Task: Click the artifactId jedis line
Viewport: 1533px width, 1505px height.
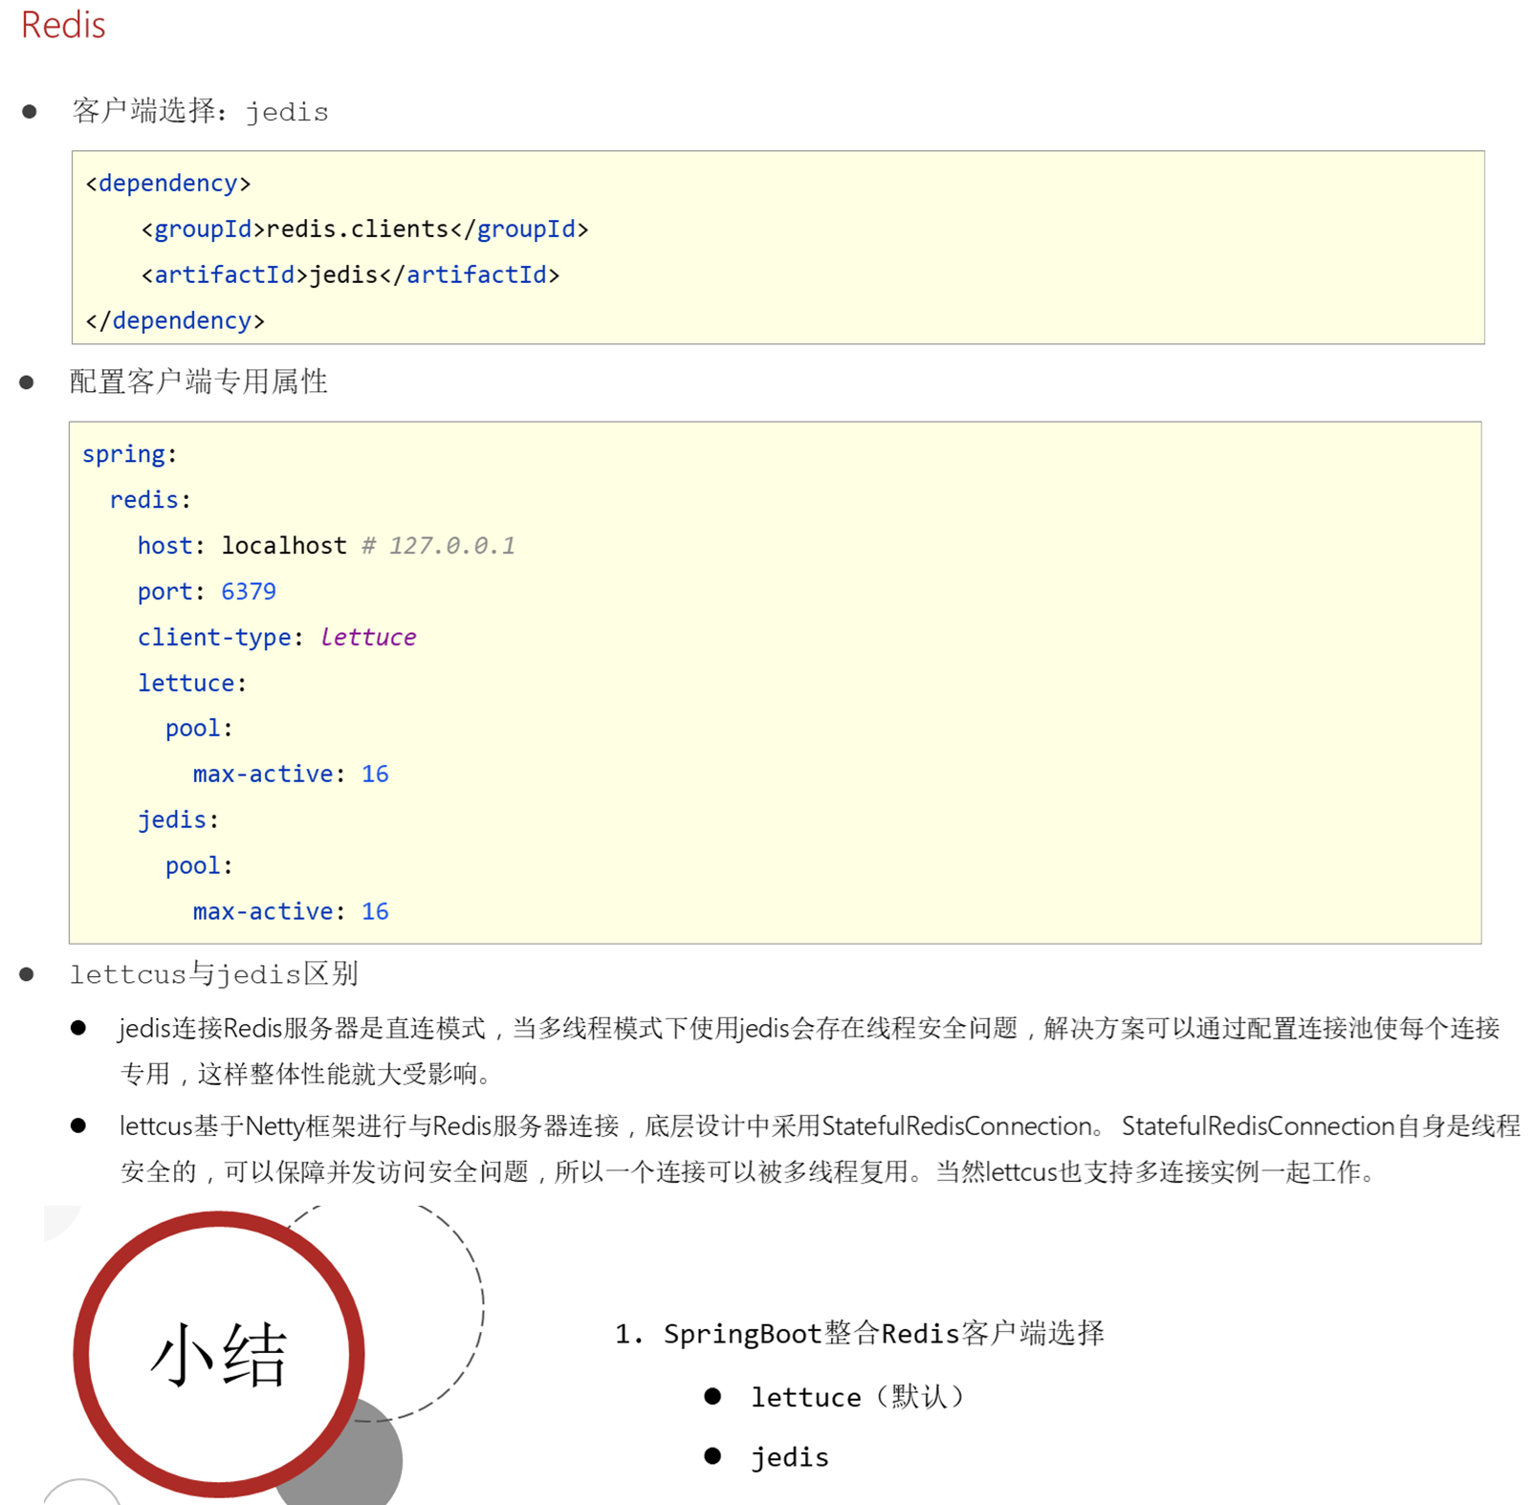Action: pos(350,275)
